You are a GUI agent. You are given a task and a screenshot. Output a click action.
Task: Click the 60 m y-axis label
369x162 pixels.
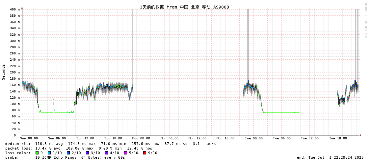(x=15, y=116)
